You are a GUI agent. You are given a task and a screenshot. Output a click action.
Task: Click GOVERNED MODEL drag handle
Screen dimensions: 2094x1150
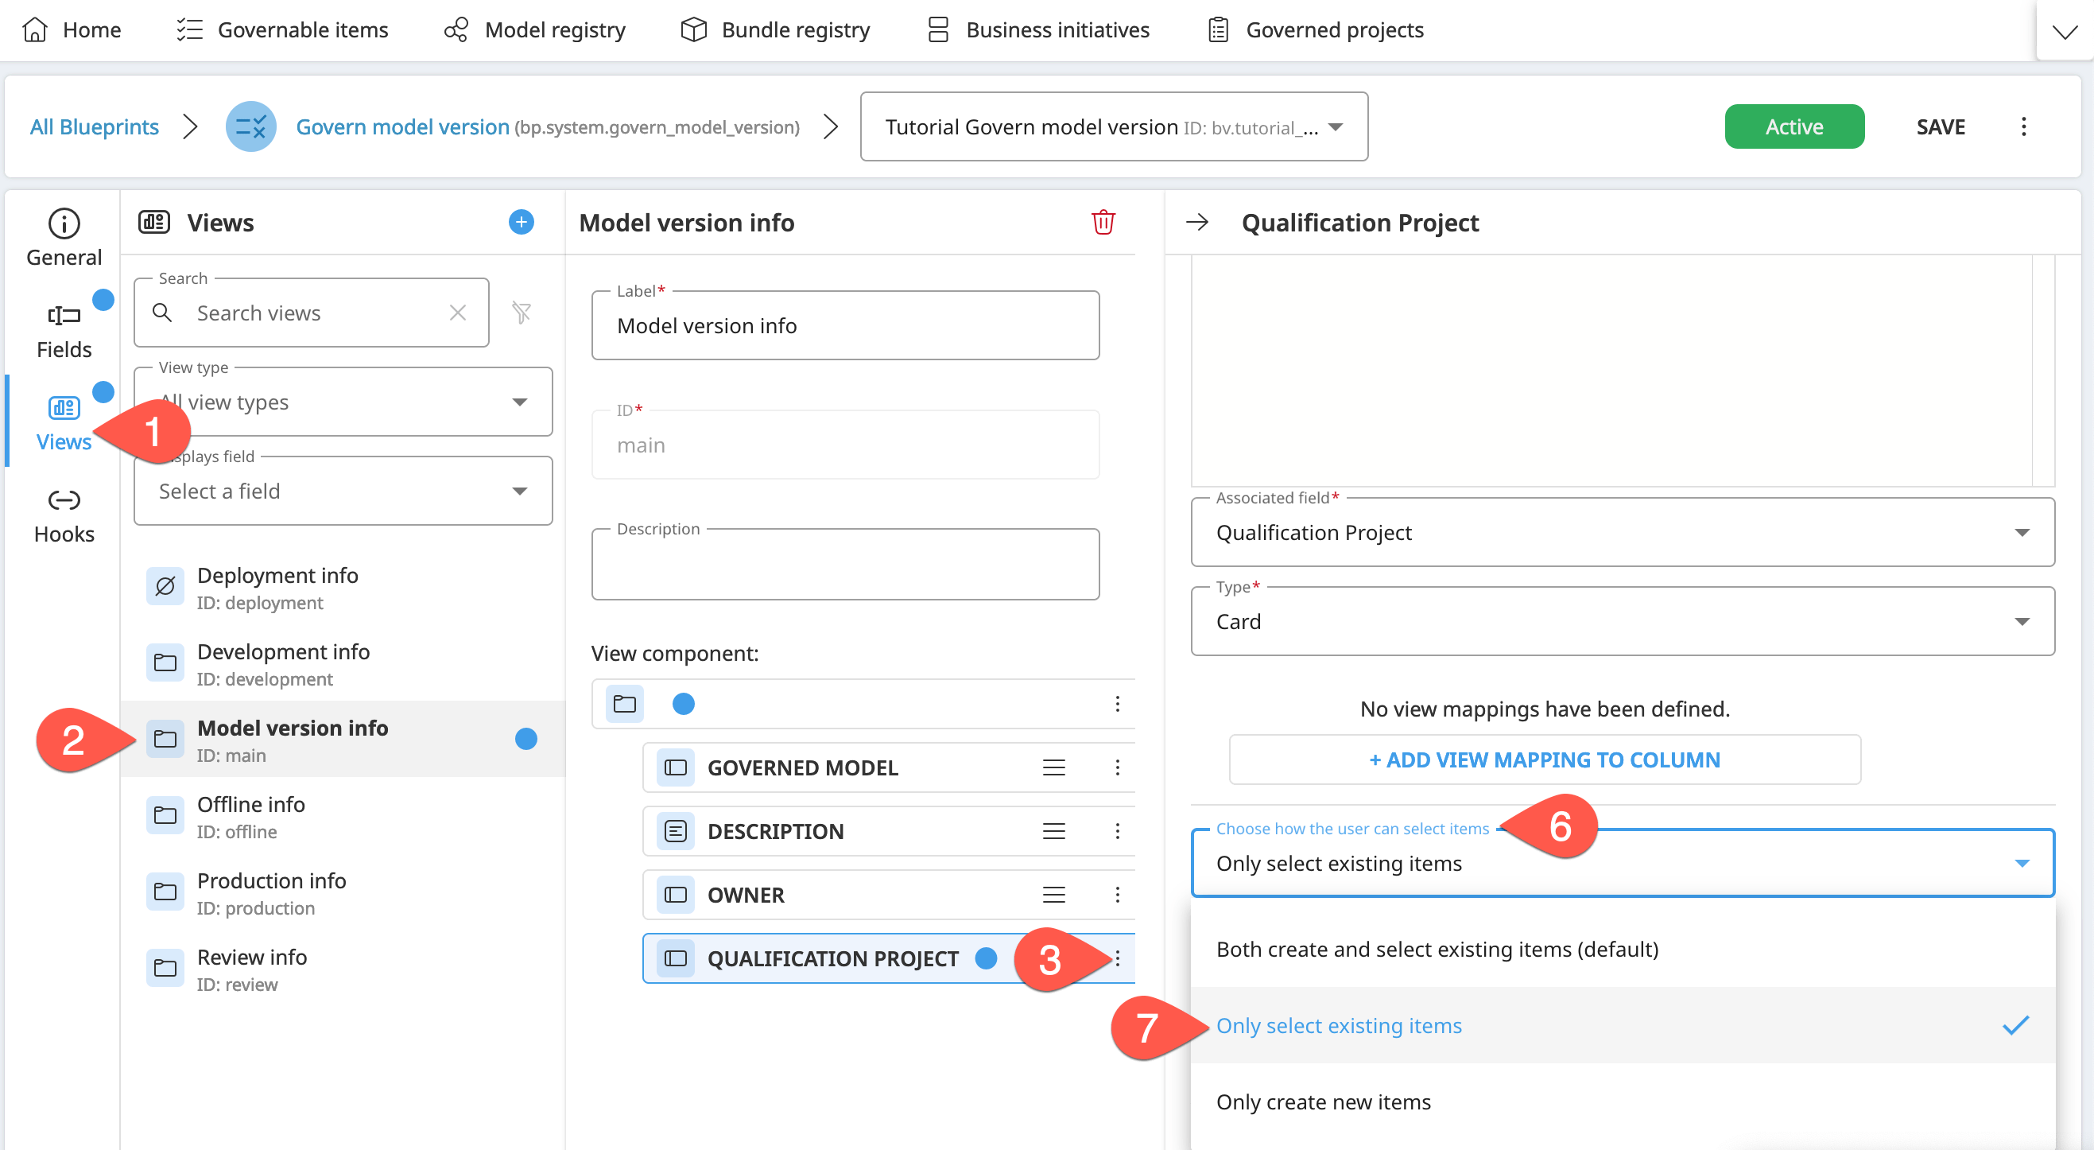[x=1054, y=767]
